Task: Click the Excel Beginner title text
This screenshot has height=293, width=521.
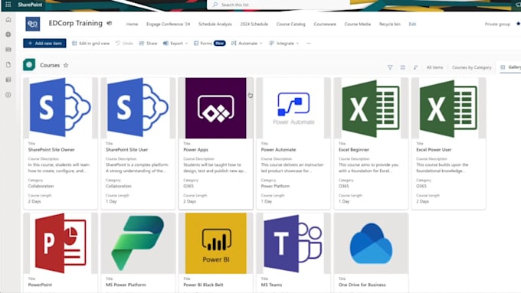Action: point(353,150)
